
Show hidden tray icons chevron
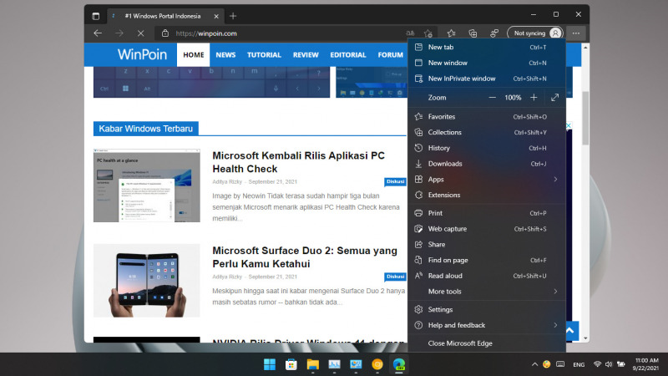coord(534,364)
